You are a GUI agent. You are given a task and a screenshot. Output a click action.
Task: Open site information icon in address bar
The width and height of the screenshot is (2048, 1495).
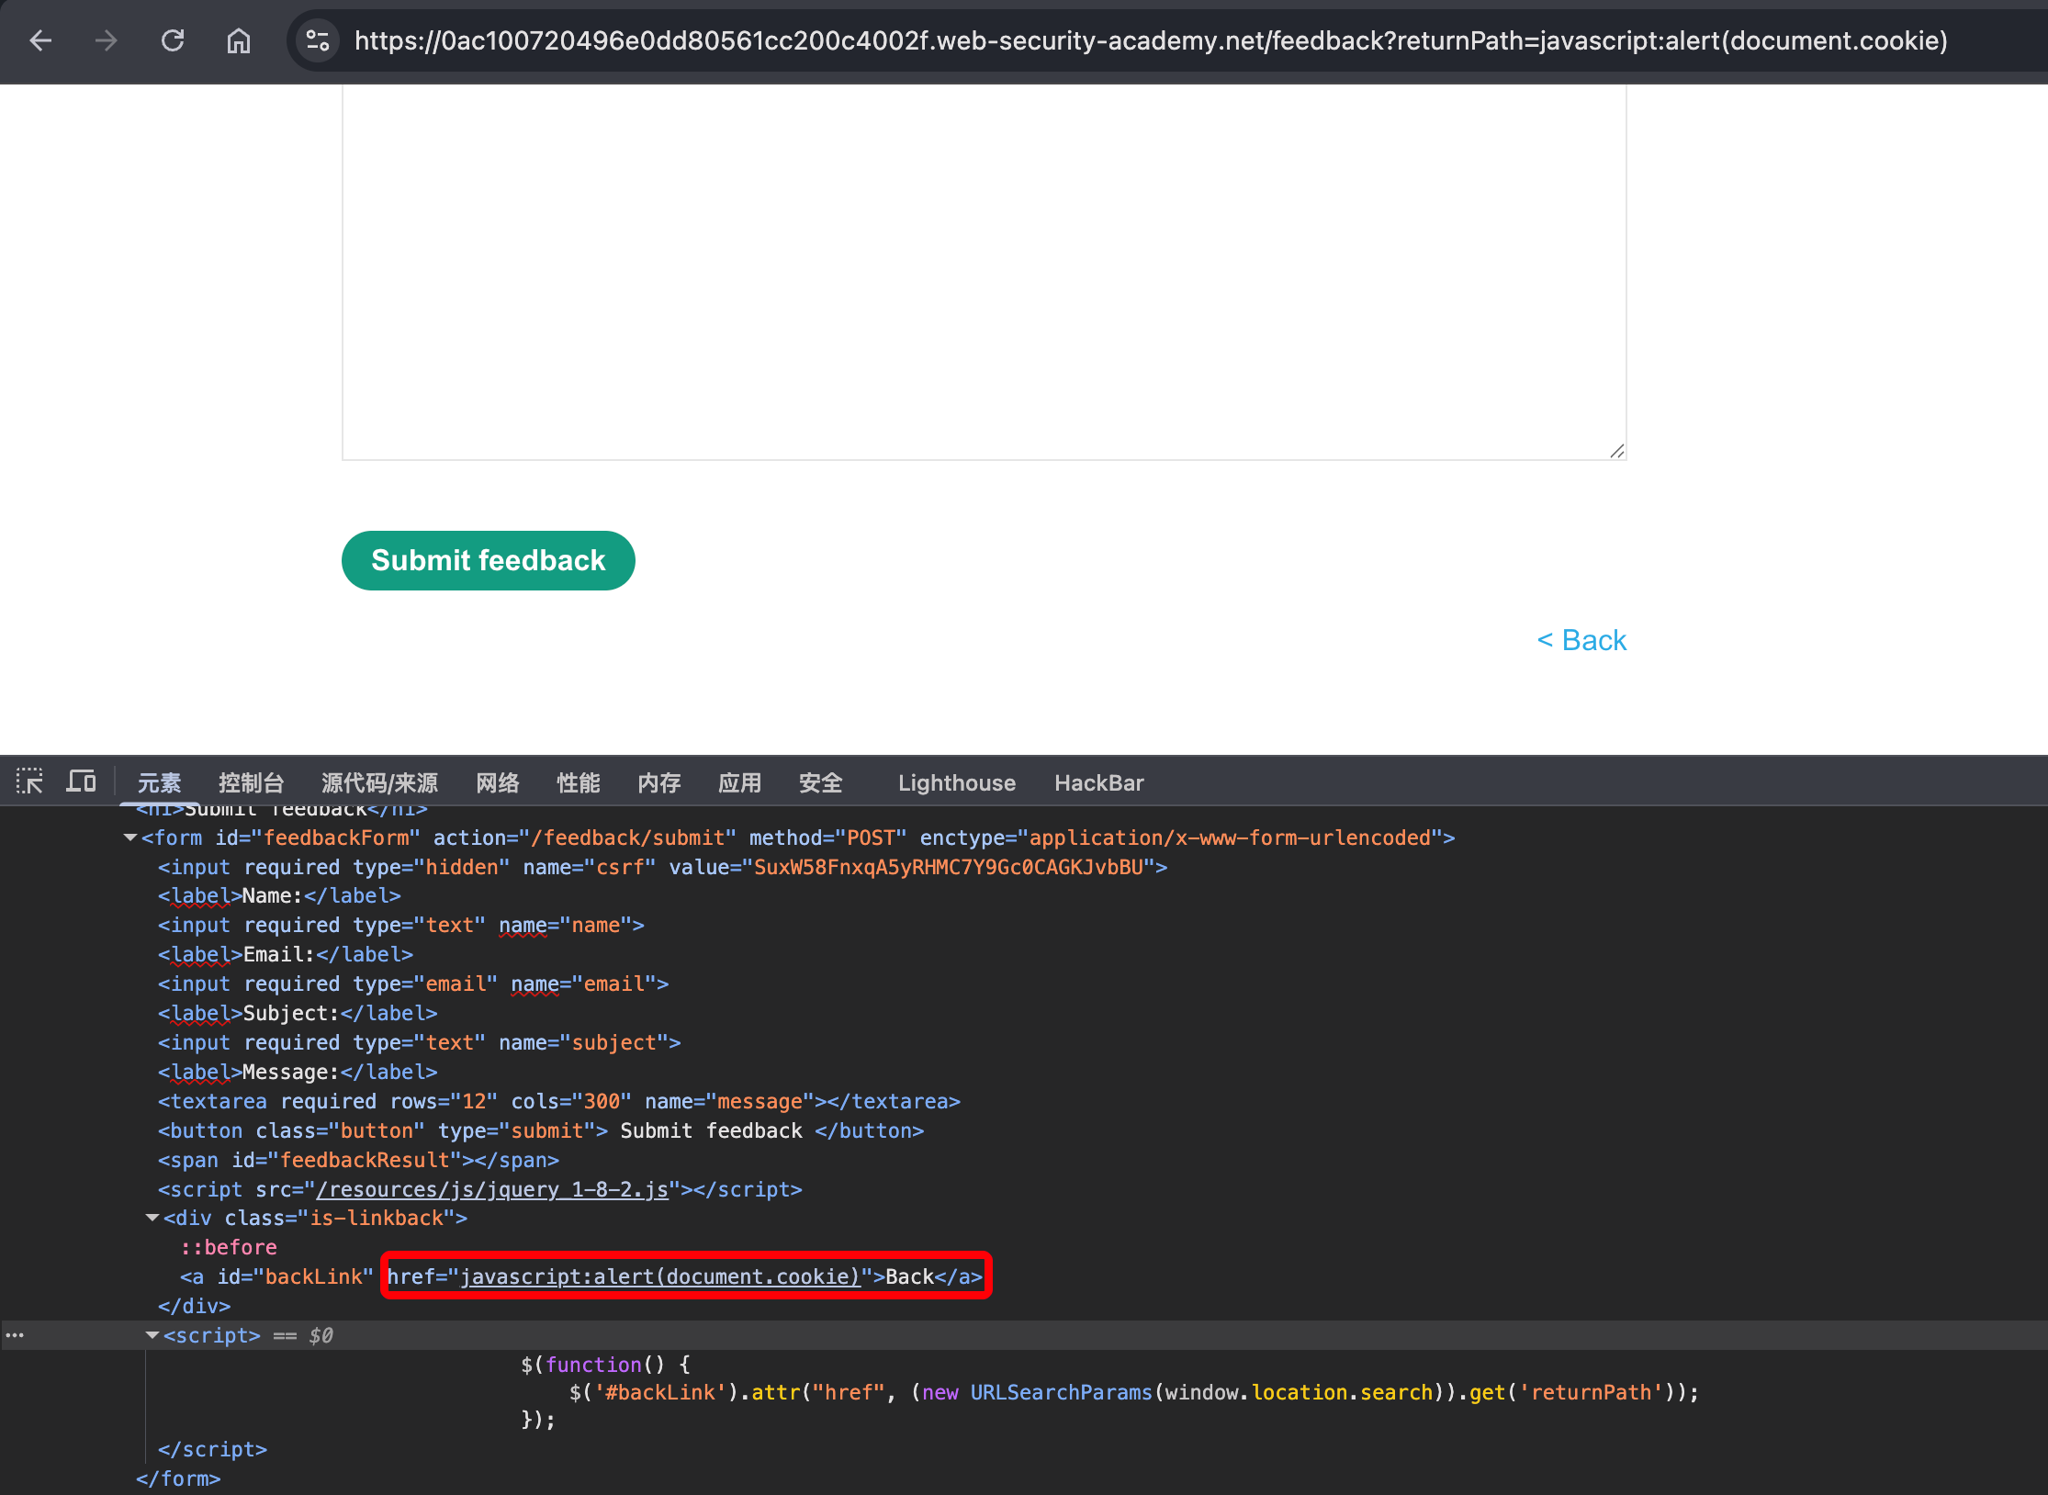pos(318,40)
